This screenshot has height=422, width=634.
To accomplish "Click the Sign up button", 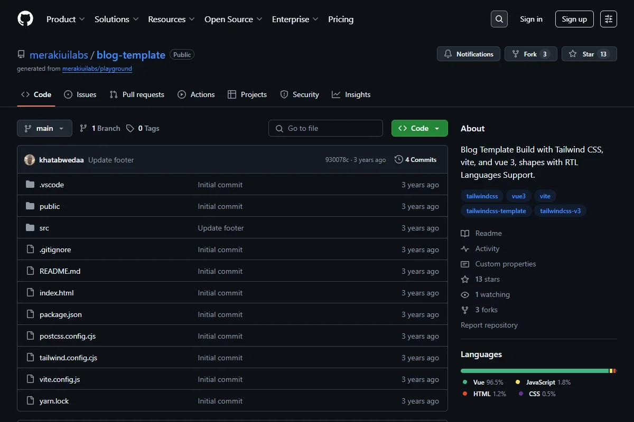I will [x=574, y=19].
